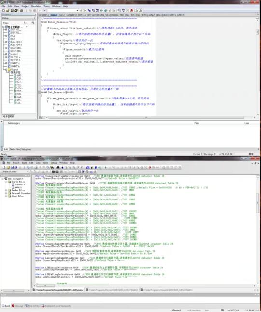Expand UART.c node in IAR workspace tree
This screenshot has height=312, width=261.
click(6, 63)
